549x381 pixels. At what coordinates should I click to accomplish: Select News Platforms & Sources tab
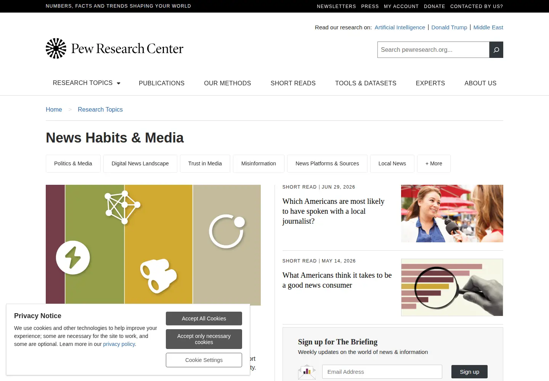tap(327, 163)
